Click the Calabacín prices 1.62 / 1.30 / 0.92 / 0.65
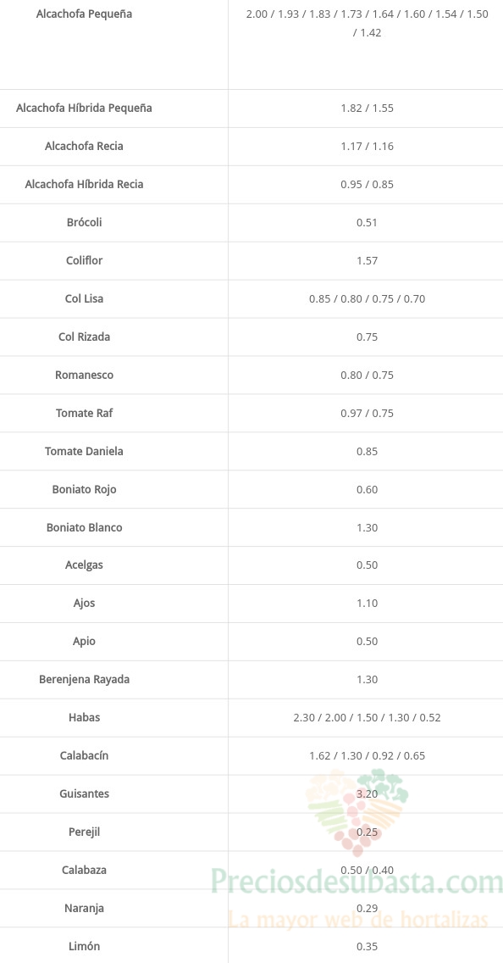The width and height of the screenshot is (503, 963). click(x=367, y=755)
